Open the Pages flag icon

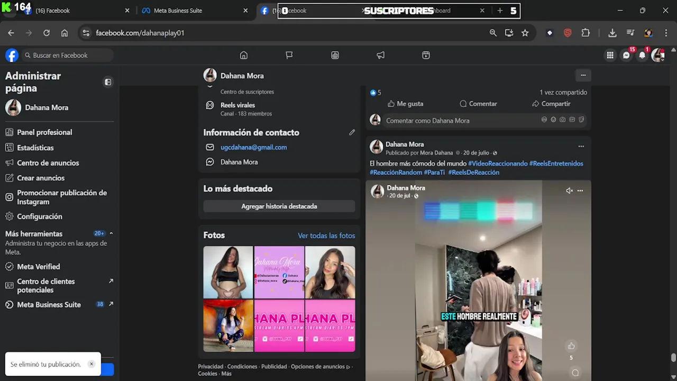(289, 55)
